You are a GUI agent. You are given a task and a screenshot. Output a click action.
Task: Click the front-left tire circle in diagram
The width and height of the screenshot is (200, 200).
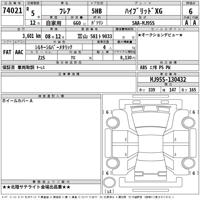click(x=112, y=123)
